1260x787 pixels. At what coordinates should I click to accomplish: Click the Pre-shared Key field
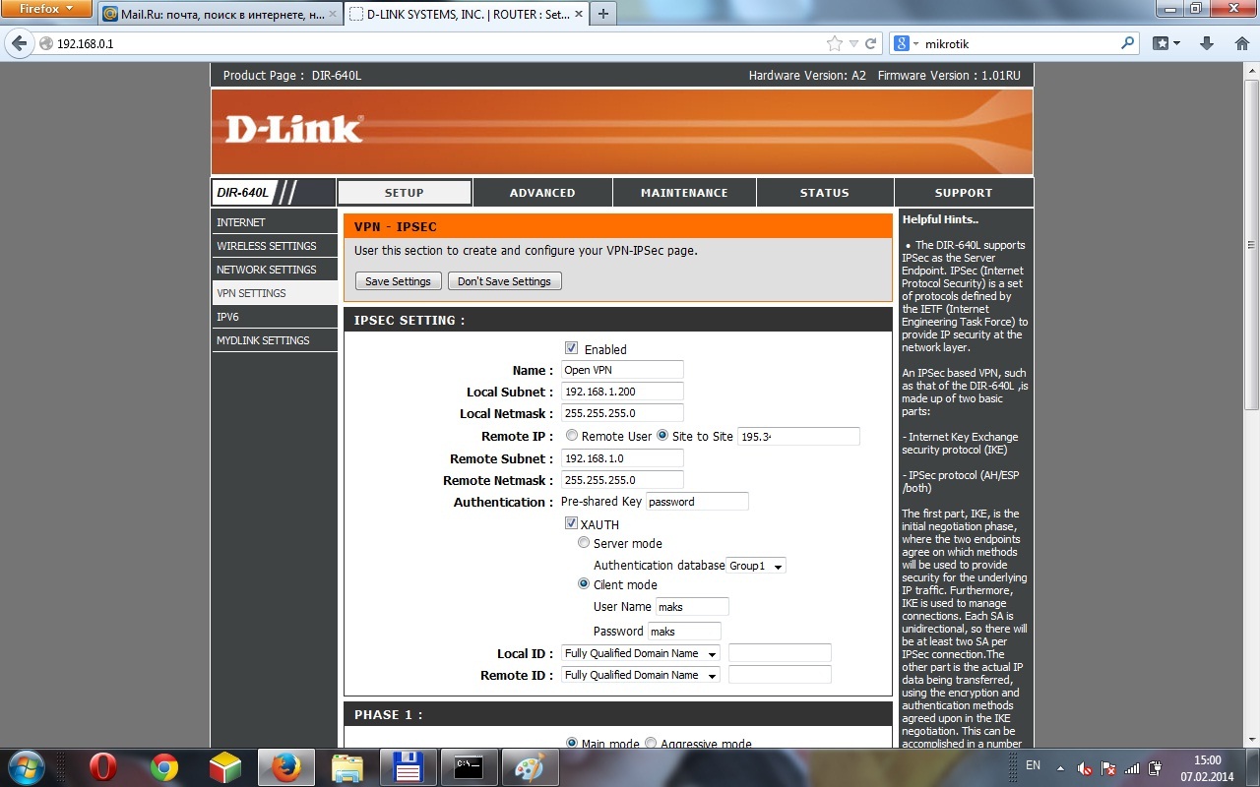point(697,502)
